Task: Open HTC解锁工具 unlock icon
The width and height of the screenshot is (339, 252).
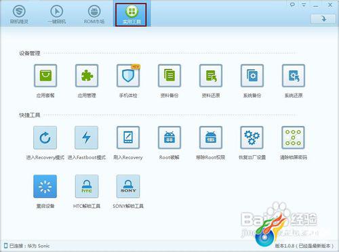Action: tap(87, 186)
